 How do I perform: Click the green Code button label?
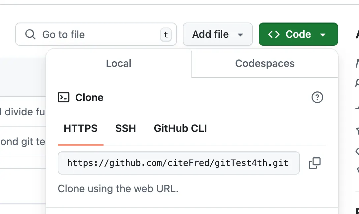[x=298, y=34]
